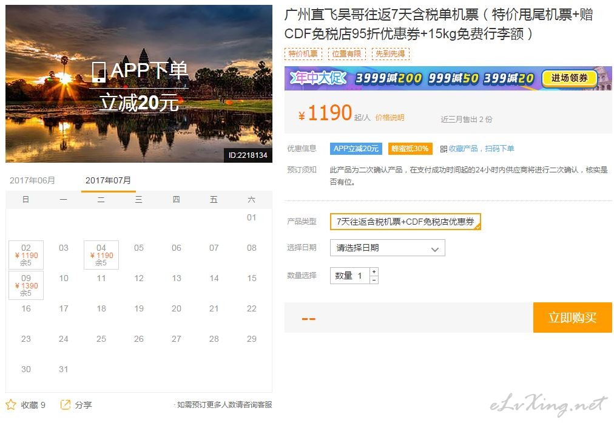Click the 立即购买 button
Image resolution: width=614 pixels, height=425 pixels.
pos(572,318)
